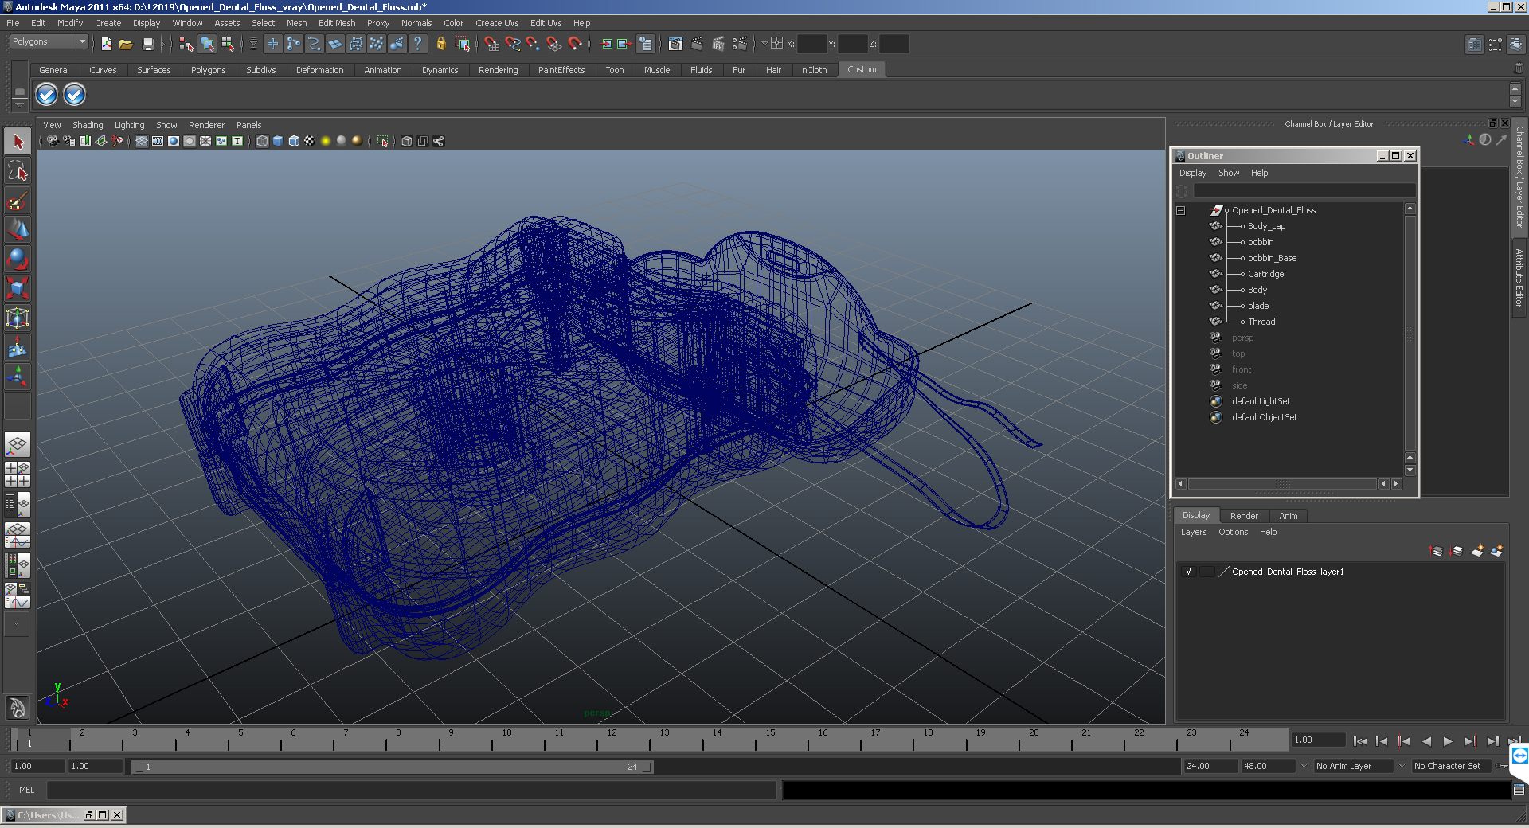Collapse Opened_Dental_Floss group in Outliner
Viewport: 1529px width, 828px height.
click(1181, 210)
